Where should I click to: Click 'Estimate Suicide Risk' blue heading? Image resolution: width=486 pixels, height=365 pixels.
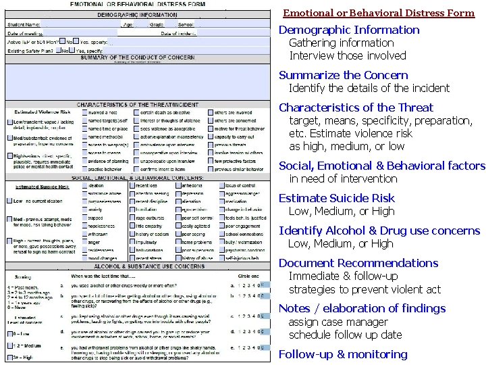coord(337,198)
